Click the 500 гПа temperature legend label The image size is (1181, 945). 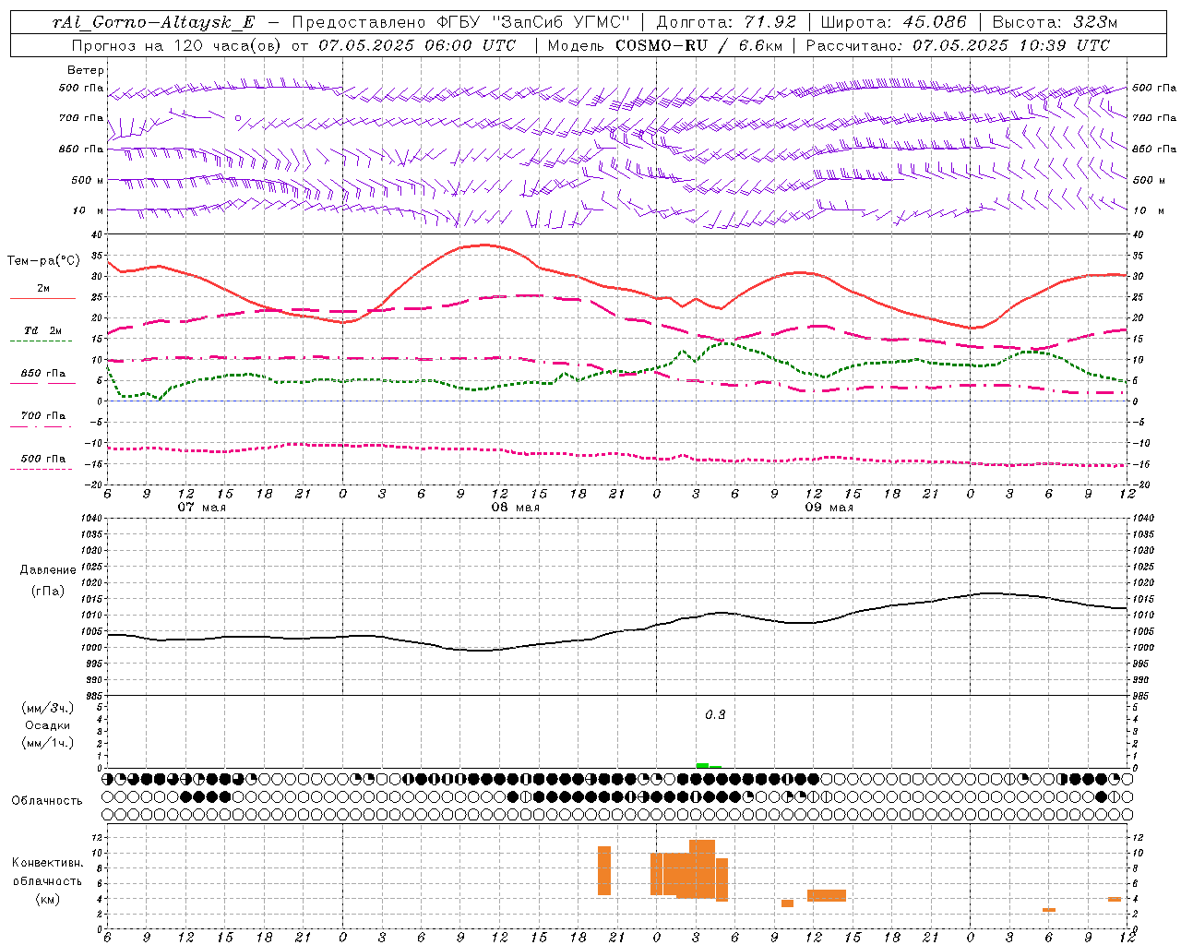[43, 459]
